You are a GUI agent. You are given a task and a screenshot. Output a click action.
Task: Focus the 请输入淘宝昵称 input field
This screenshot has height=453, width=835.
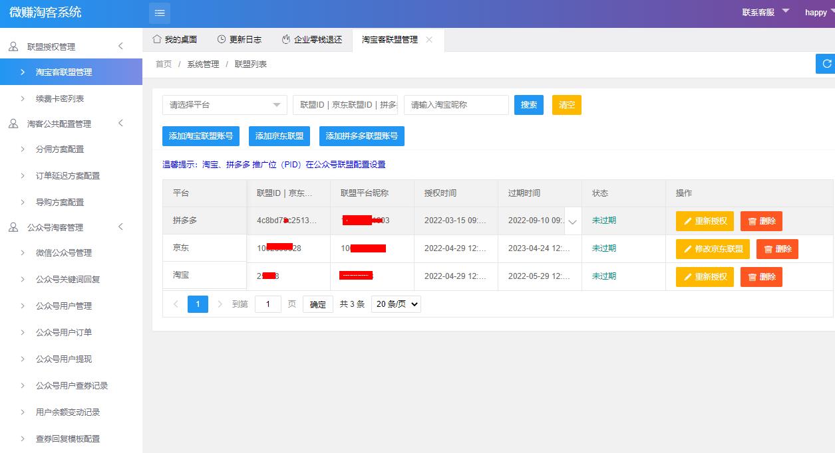[456, 105]
